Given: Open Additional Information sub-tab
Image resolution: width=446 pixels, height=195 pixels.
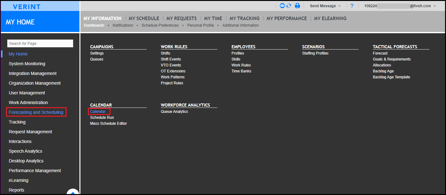Looking at the screenshot, I should click(x=241, y=25).
